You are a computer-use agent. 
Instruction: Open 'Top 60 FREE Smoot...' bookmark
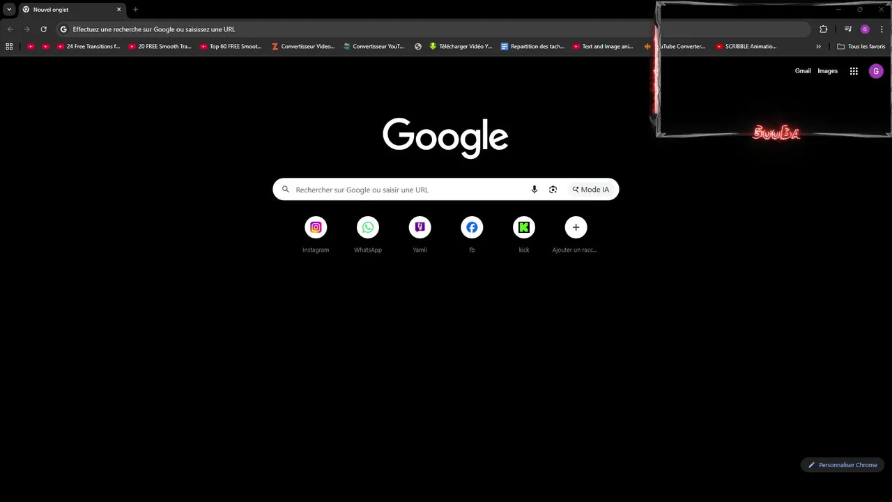(x=231, y=47)
